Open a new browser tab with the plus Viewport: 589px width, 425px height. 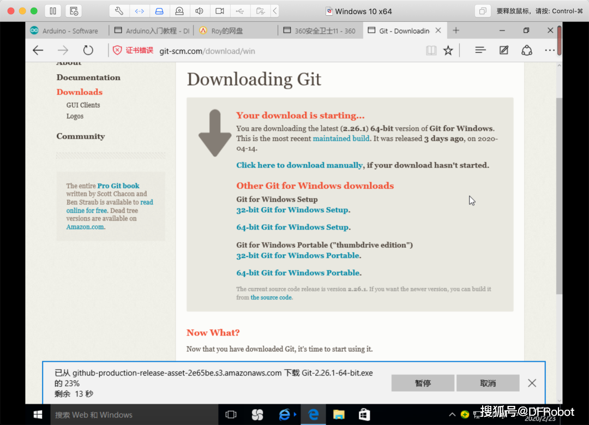pyautogui.click(x=455, y=31)
